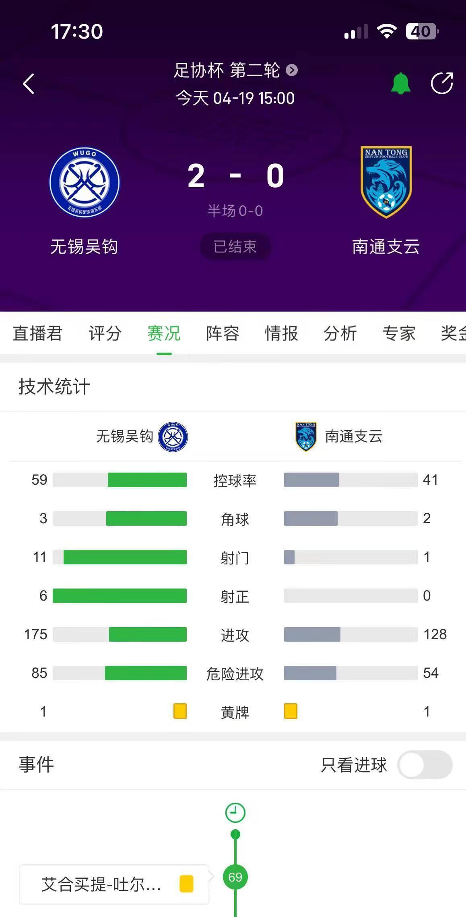The height and width of the screenshot is (917, 466).
Task: Tap the clock icon atop events timeline
Action: tap(235, 813)
